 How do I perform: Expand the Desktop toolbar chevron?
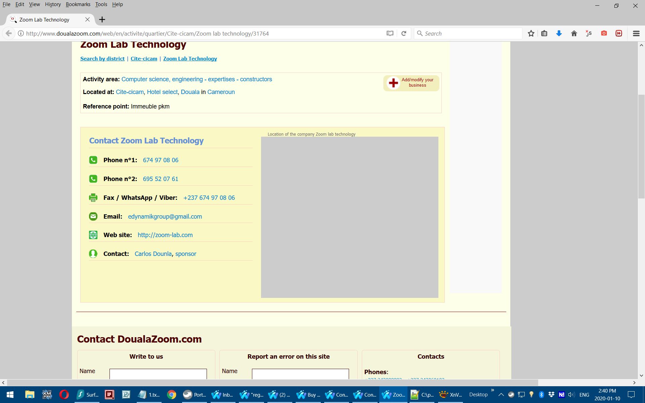click(492, 390)
